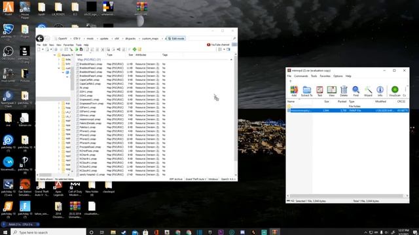The image size is (419, 235).
Task: Click the Test icon in WinRAR
Action: pos(319,91)
